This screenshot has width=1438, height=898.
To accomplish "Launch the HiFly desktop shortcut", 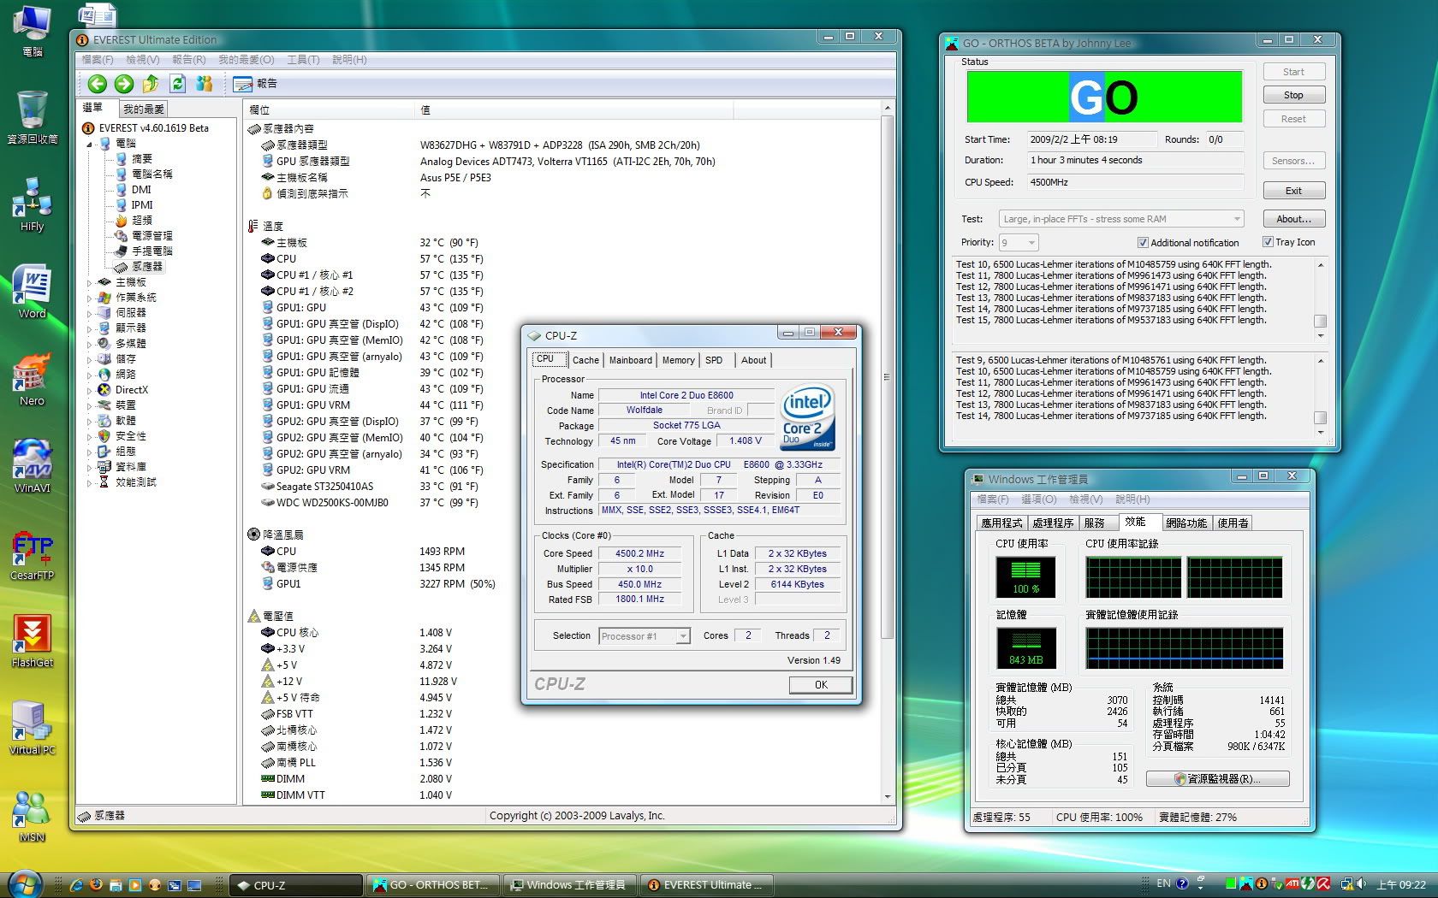I will (x=33, y=204).
